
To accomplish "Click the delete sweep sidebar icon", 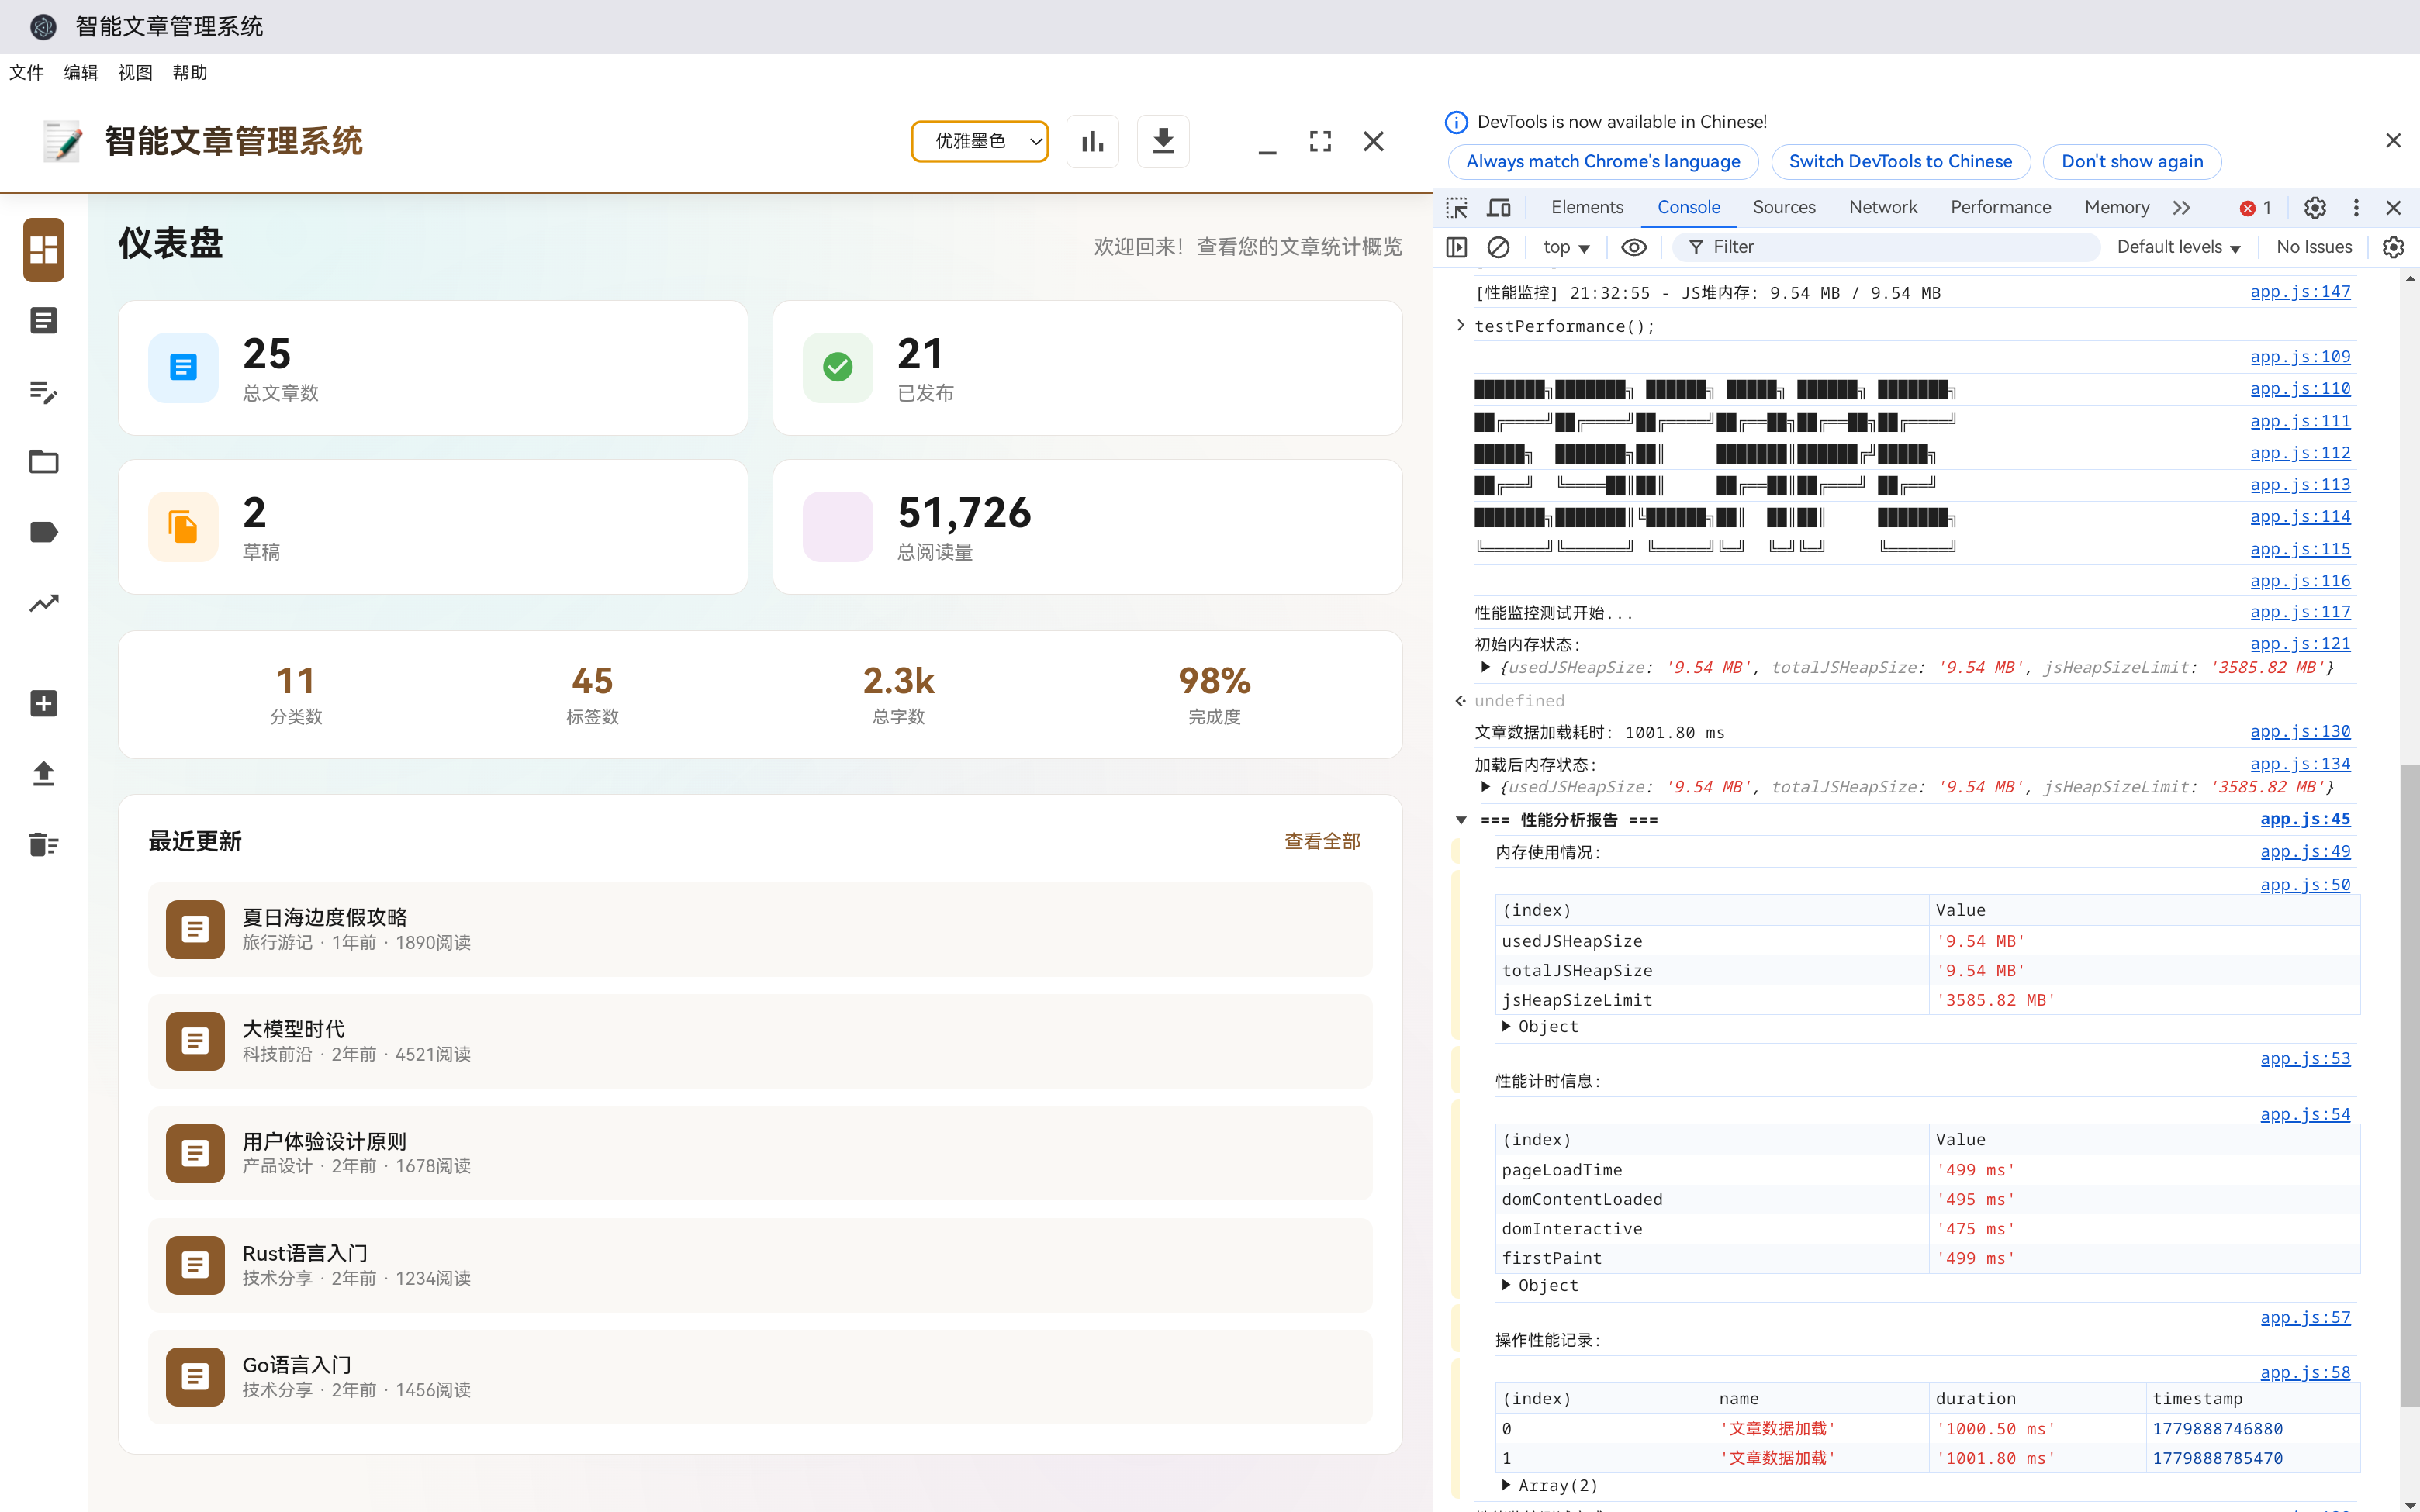I will (x=44, y=845).
